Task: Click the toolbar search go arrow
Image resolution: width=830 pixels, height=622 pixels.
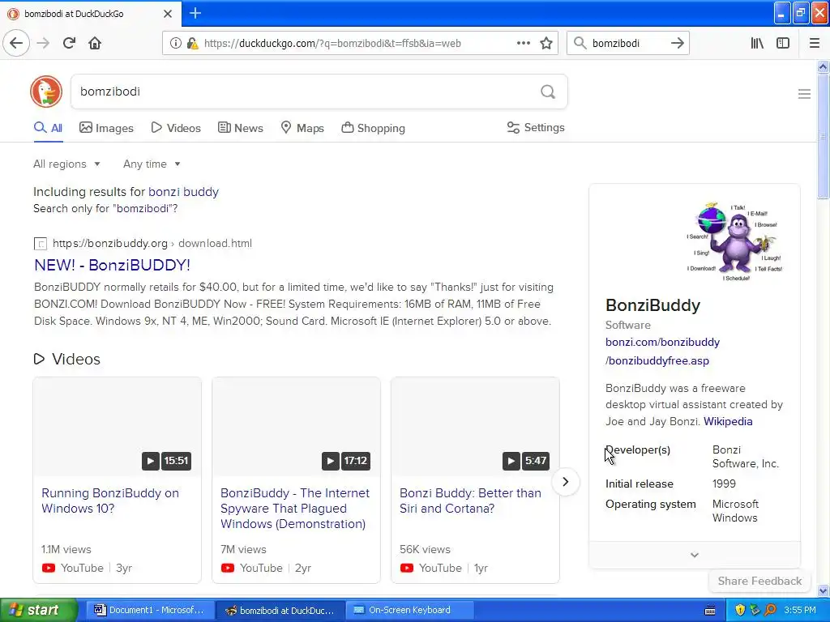Action: [x=677, y=43]
